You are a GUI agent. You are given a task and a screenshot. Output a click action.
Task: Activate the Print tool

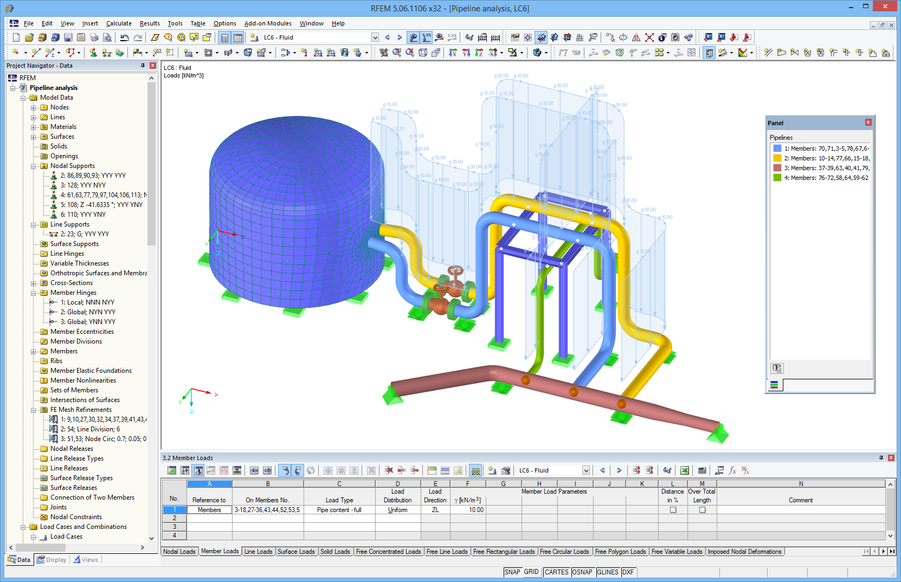(x=93, y=37)
